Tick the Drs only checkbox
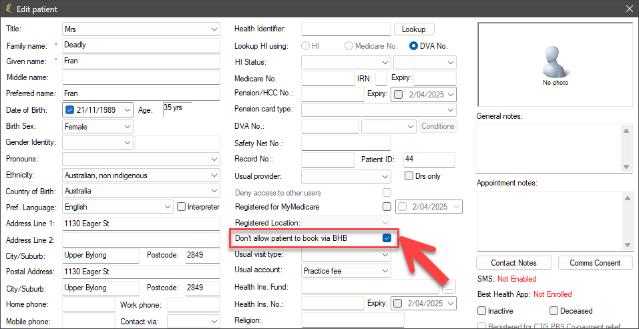Screen dimensions: 639x329 click(x=409, y=176)
